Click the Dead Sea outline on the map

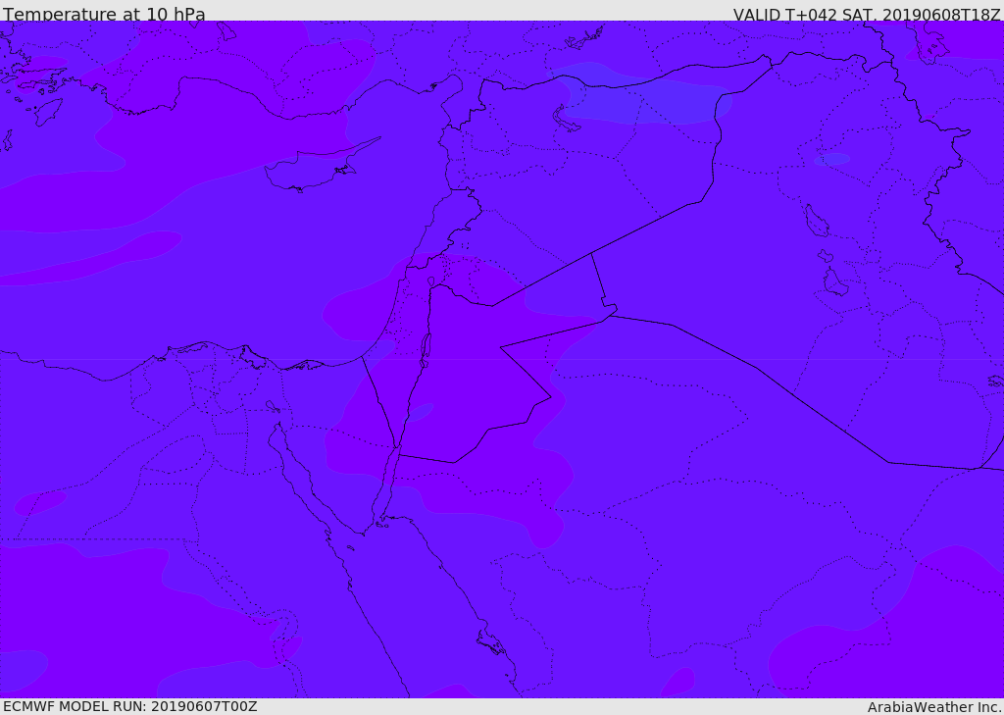coord(426,350)
